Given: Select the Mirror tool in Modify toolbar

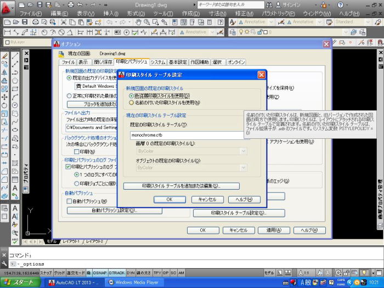Looking at the screenshot, I should [4, 72].
